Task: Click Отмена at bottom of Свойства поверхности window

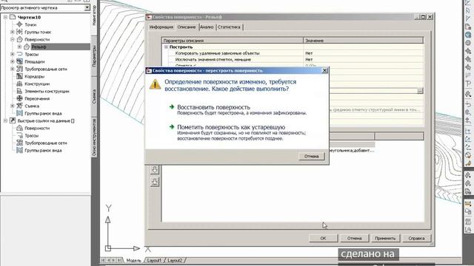Action: (x=354, y=238)
